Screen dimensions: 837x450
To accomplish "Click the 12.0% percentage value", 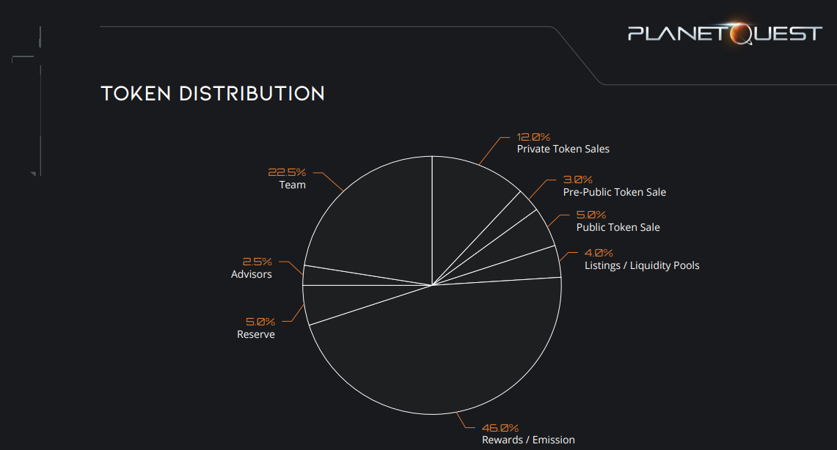I will (533, 137).
